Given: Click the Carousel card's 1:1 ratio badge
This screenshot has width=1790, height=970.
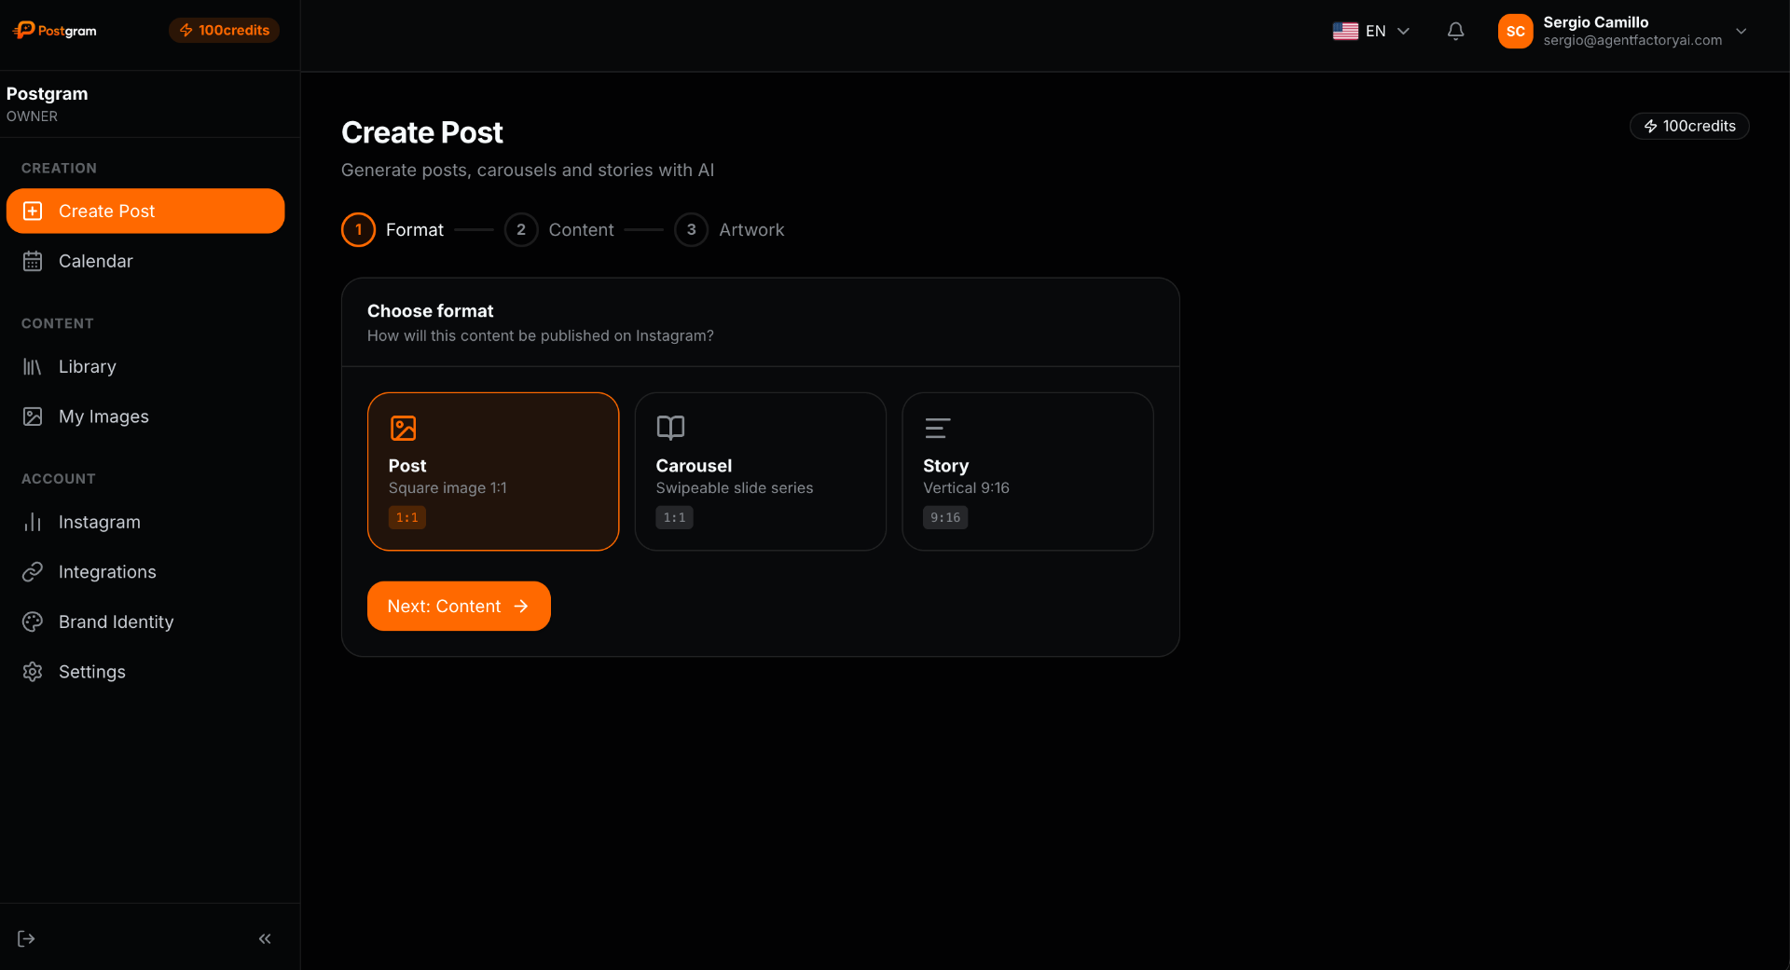Looking at the screenshot, I should [674, 517].
